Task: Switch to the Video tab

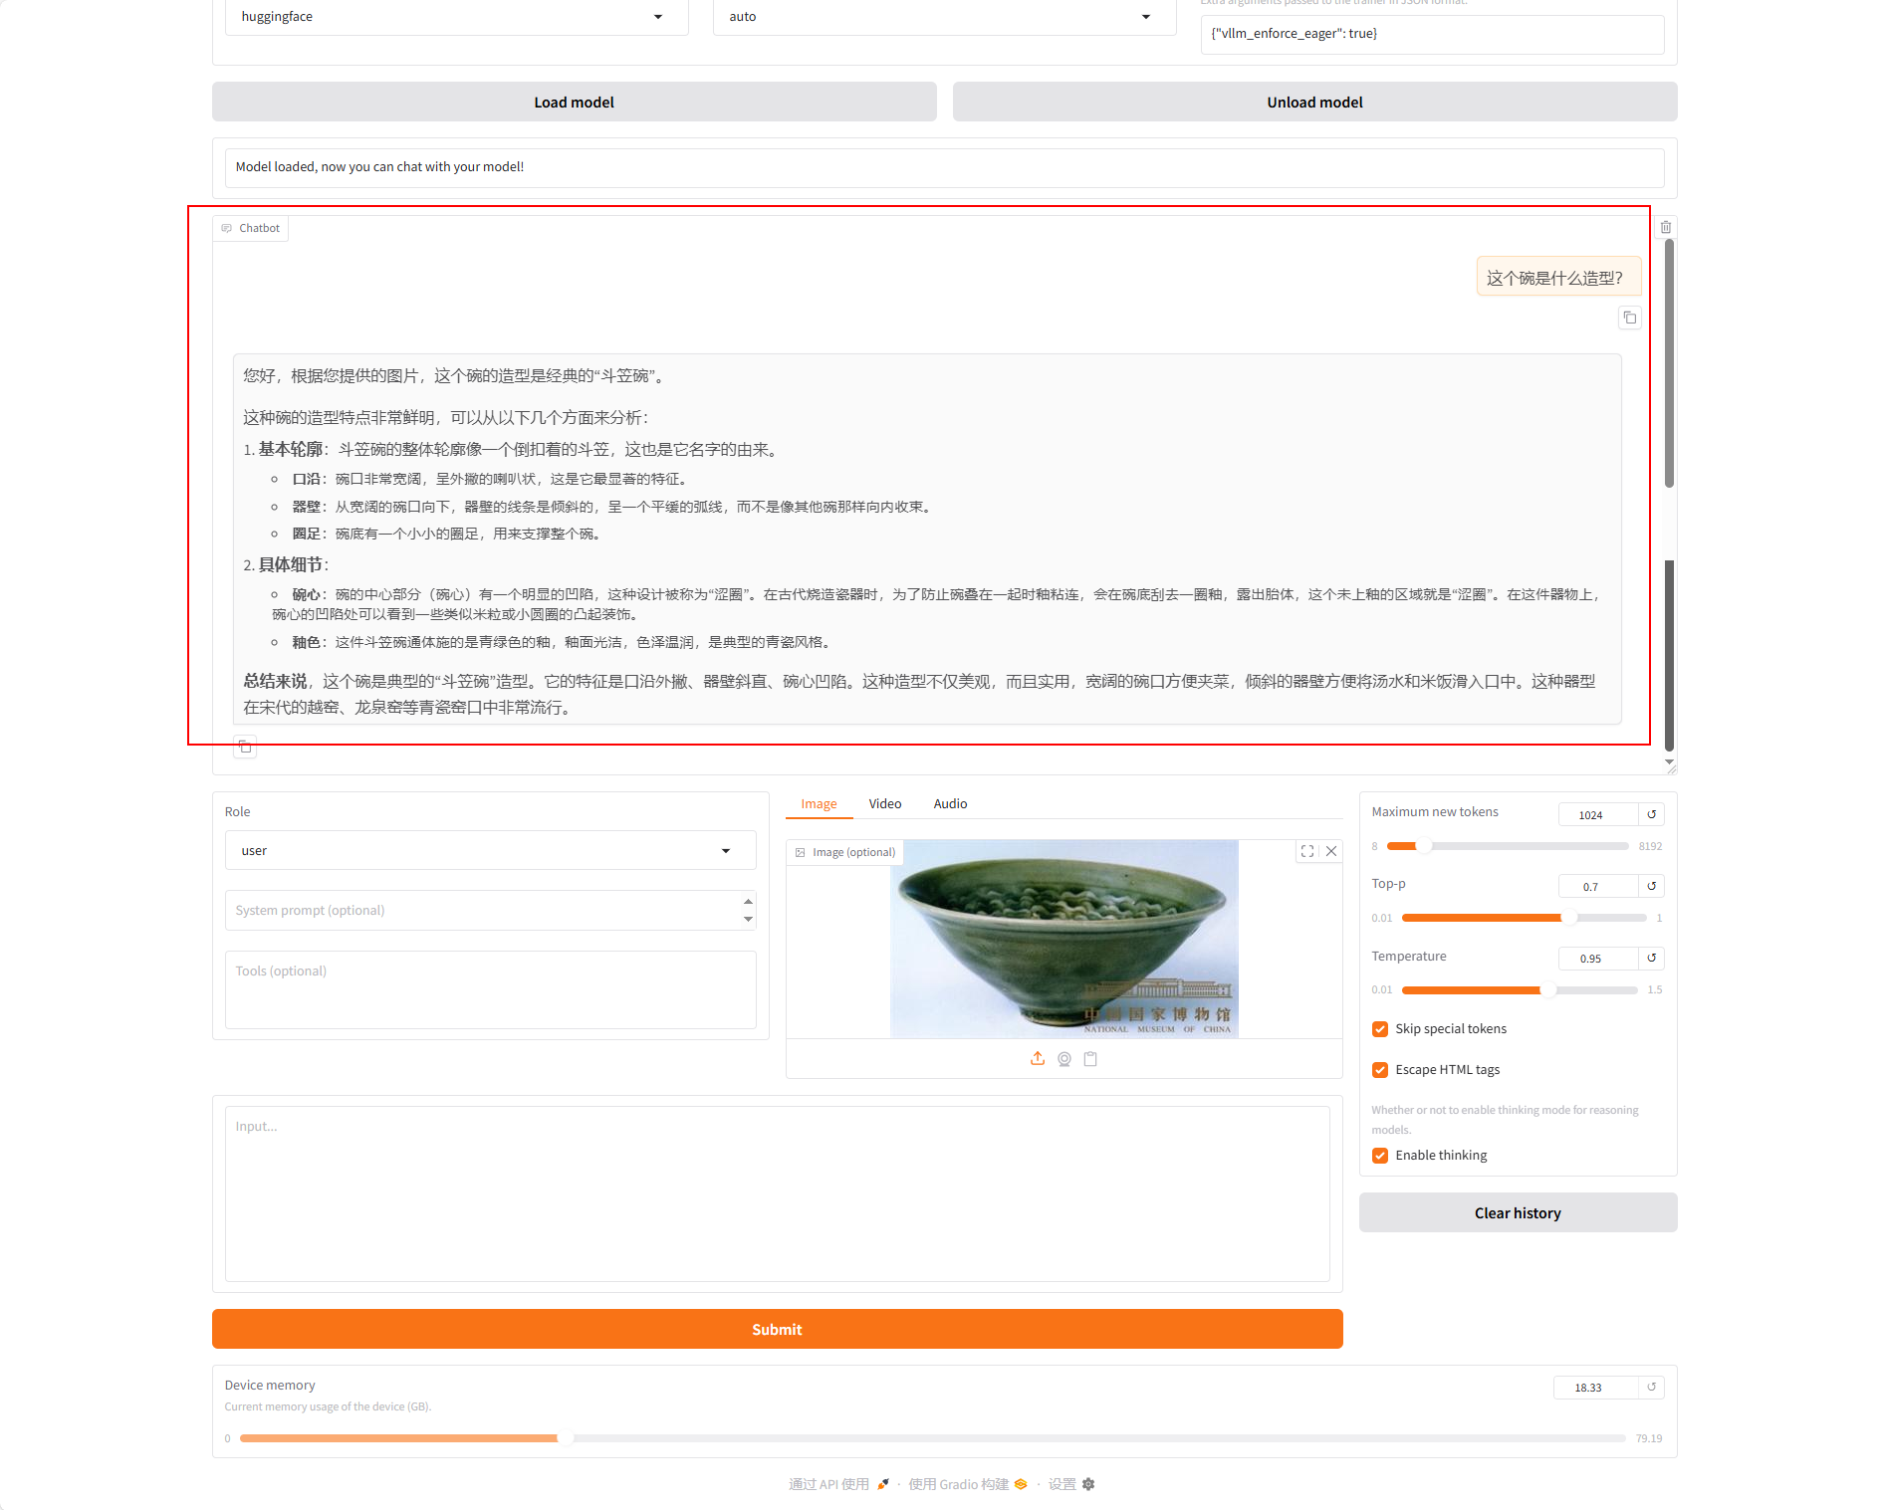Action: coord(884,804)
